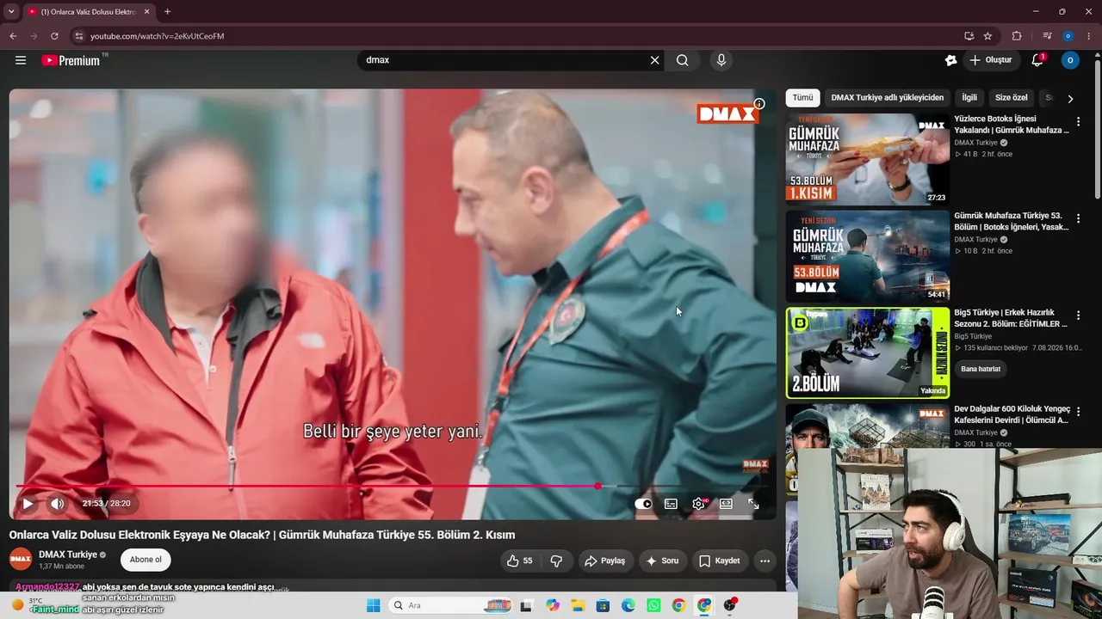Open Chrome three-dot menu
The height and width of the screenshot is (619, 1102).
(1089, 36)
